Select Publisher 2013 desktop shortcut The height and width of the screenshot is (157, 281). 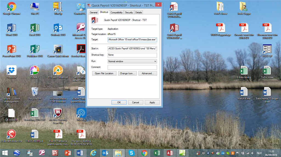click(35, 51)
